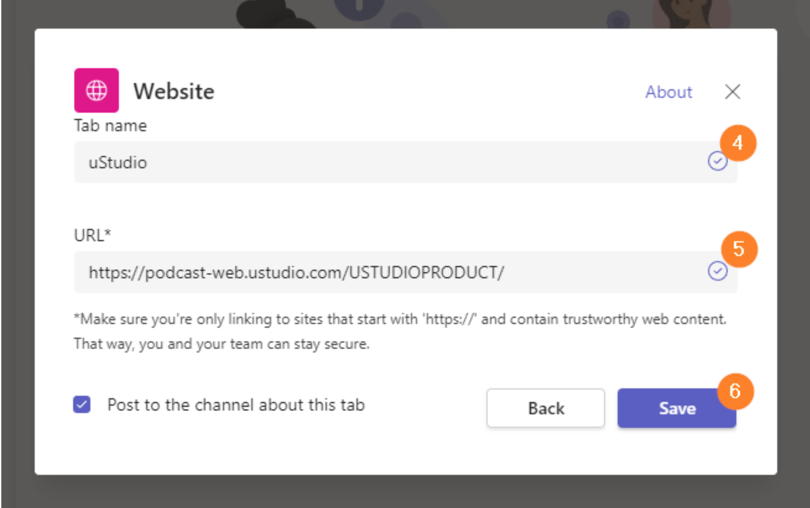
Task: Click the Tab name label
Action: point(110,126)
